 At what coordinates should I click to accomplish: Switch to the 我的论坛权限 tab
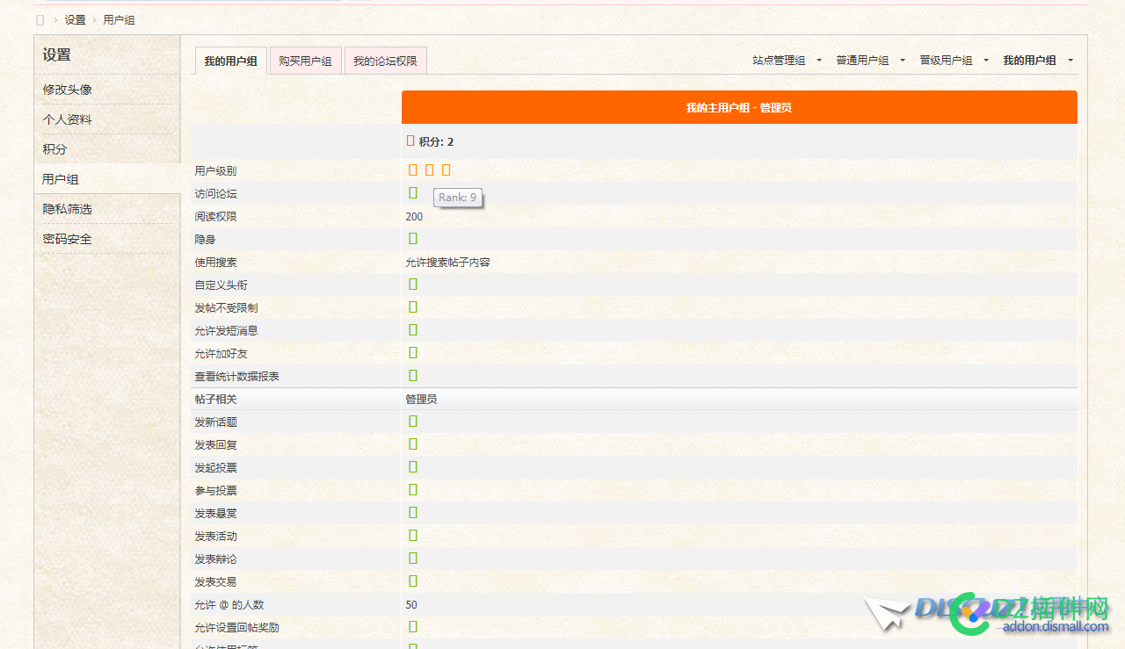[385, 61]
